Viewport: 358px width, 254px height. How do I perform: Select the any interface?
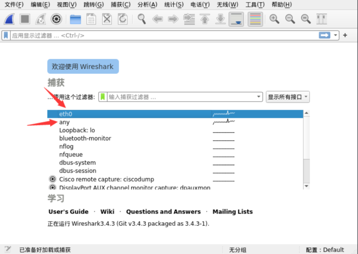[175, 122]
